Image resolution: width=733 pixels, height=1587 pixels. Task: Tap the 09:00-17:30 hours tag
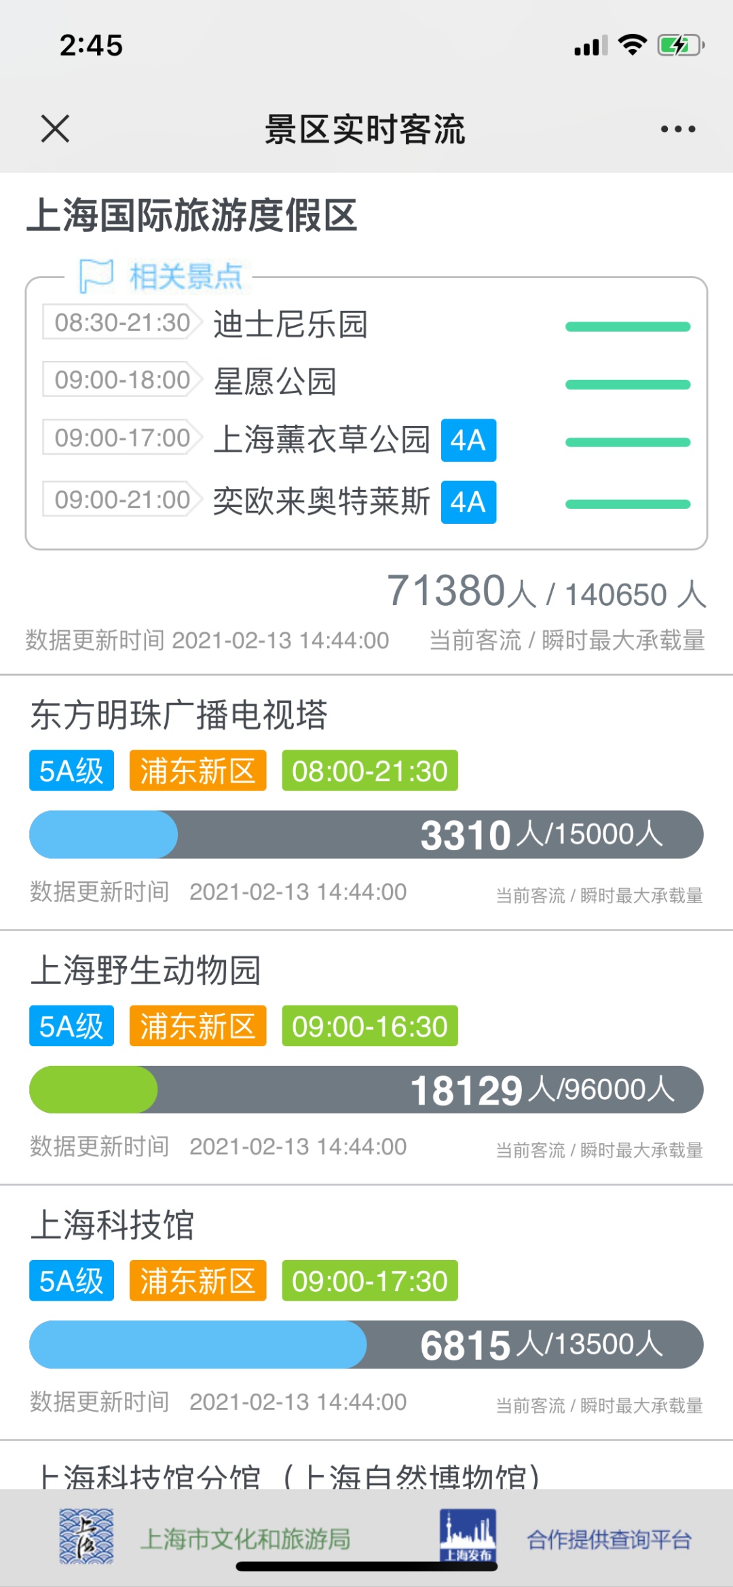click(x=370, y=1281)
